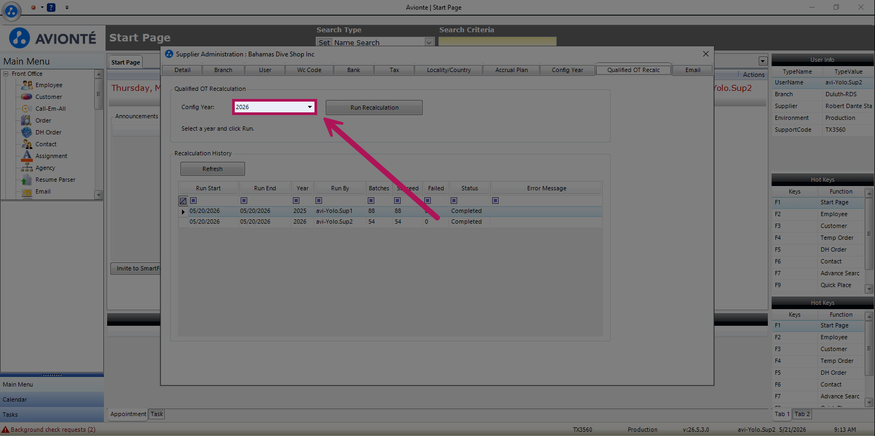The width and height of the screenshot is (875, 436).
Task: Open the Calendar section in sidebar
Action: click(x=52, y=399)
